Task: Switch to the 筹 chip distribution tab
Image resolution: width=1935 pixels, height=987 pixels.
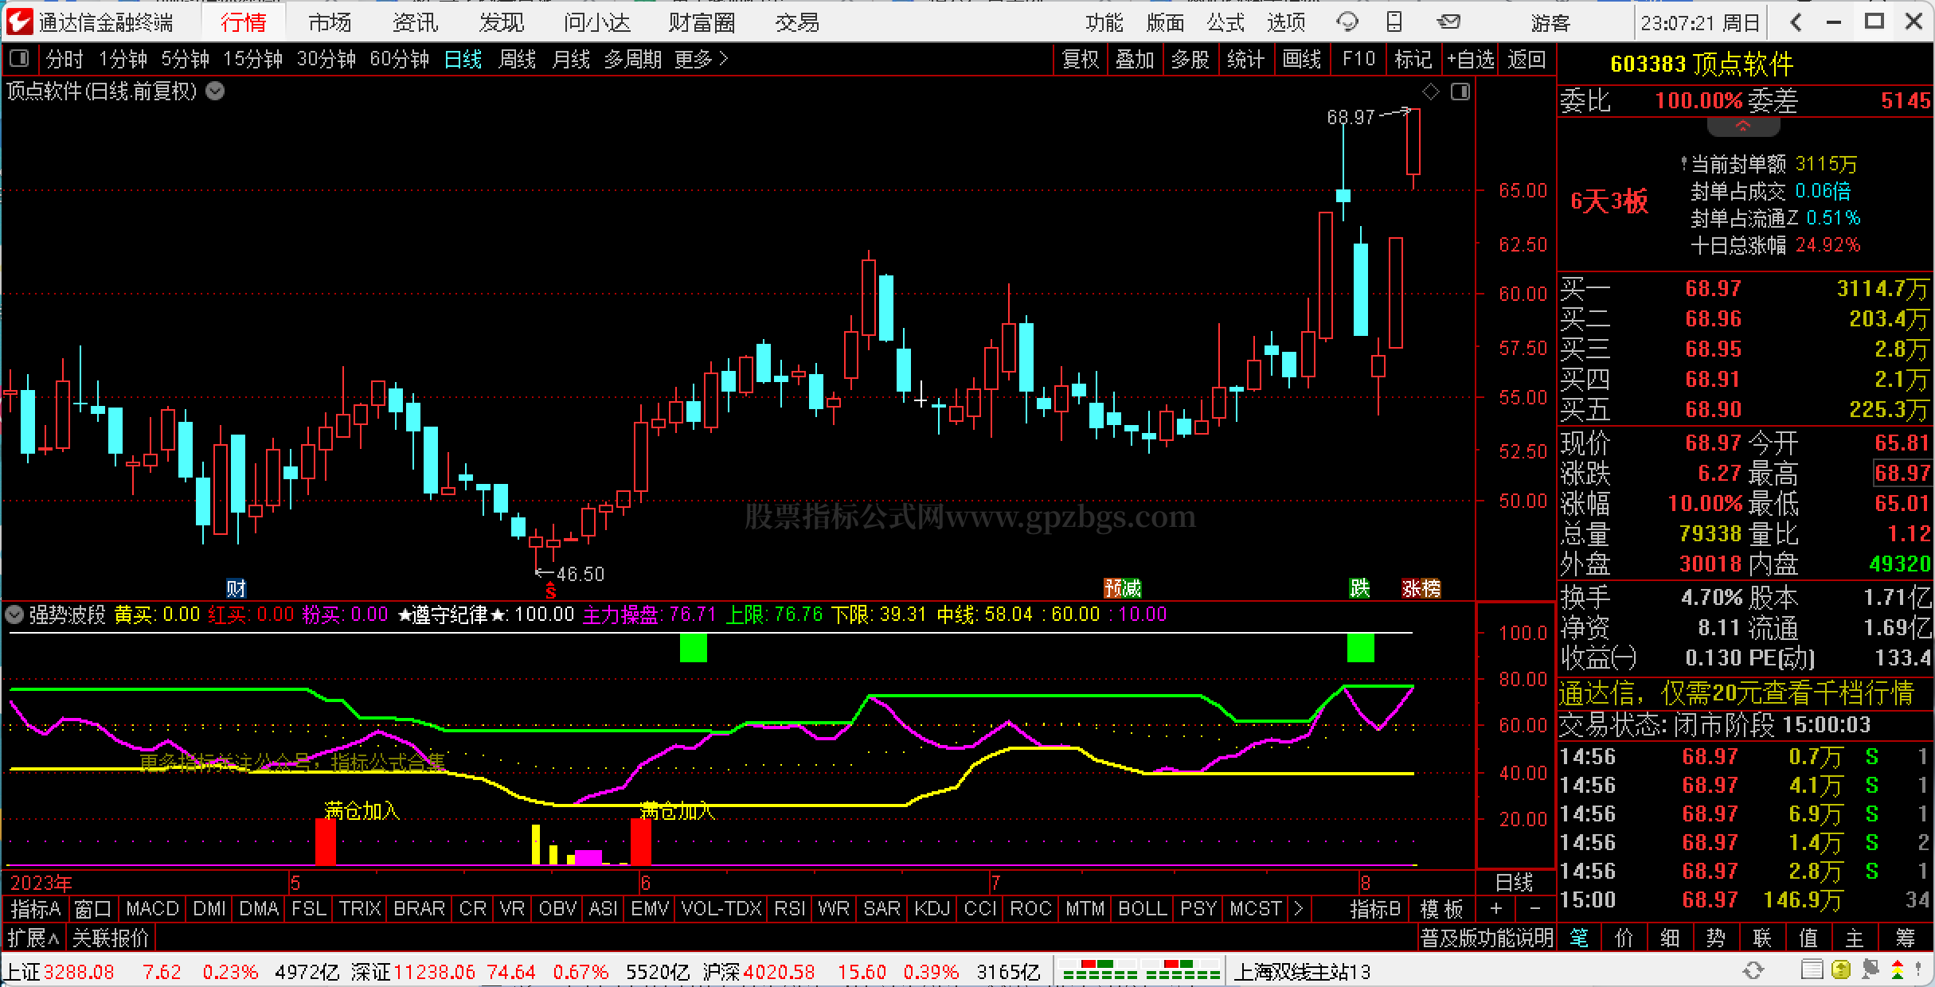Action: click(1905, 938)
